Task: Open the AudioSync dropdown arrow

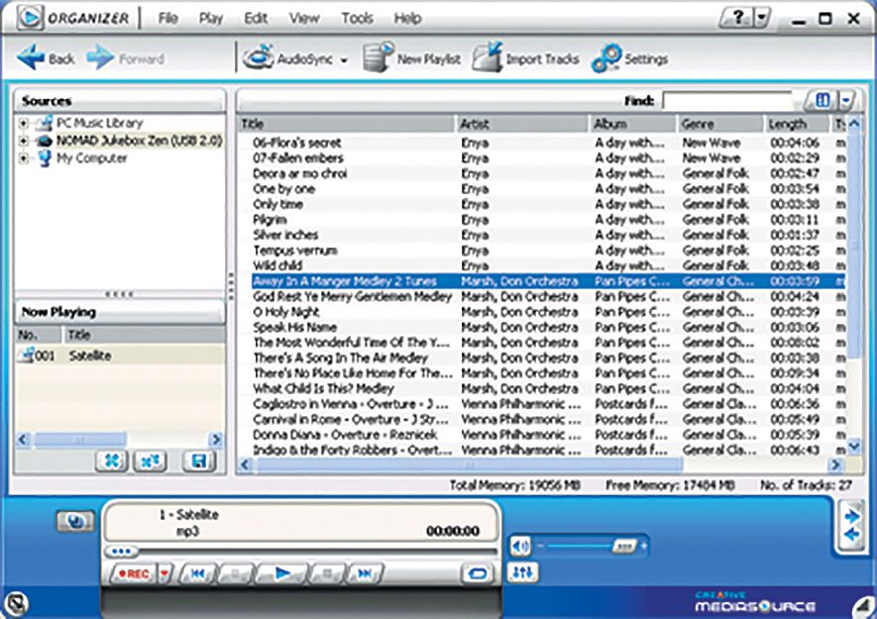Action: coord(344,60)
